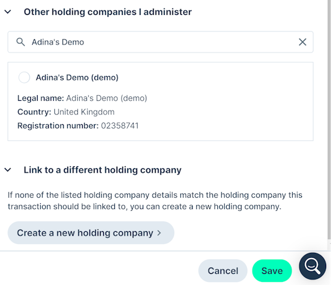
Task: Clear the search text with X icon
Action: point(303,42)
